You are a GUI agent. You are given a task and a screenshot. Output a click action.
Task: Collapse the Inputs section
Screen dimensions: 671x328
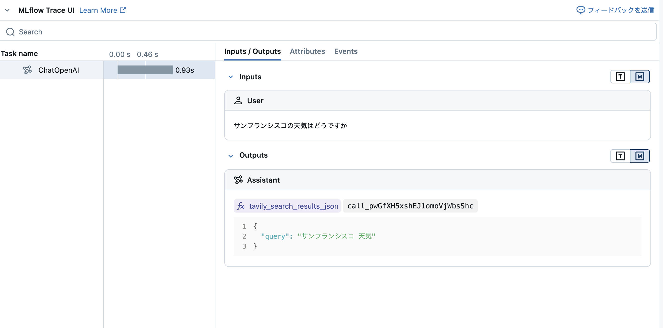coord(230,77)
